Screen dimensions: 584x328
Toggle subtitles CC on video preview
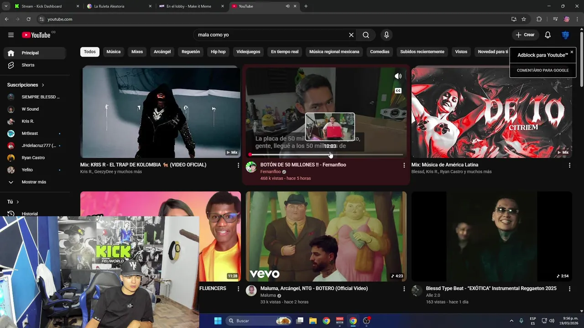coord(398,91)
